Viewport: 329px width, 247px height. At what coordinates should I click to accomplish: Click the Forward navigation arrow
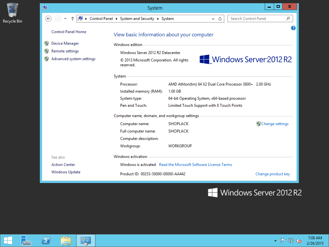click(x=58, y=19)
